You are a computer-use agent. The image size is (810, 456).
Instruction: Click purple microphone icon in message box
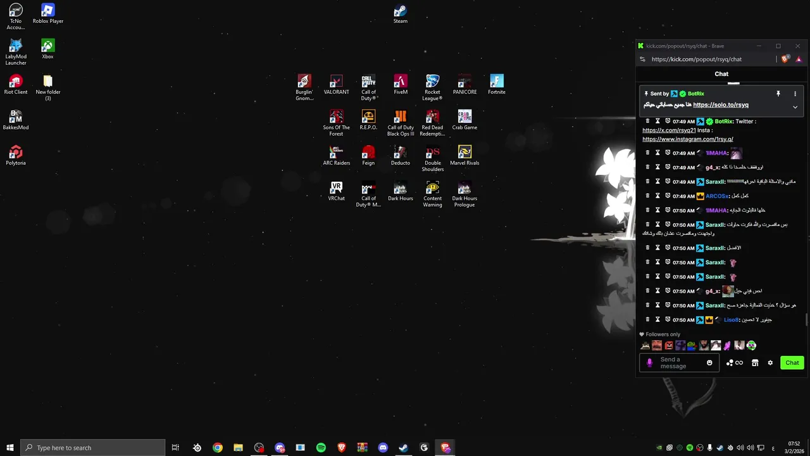pos(649,363)
